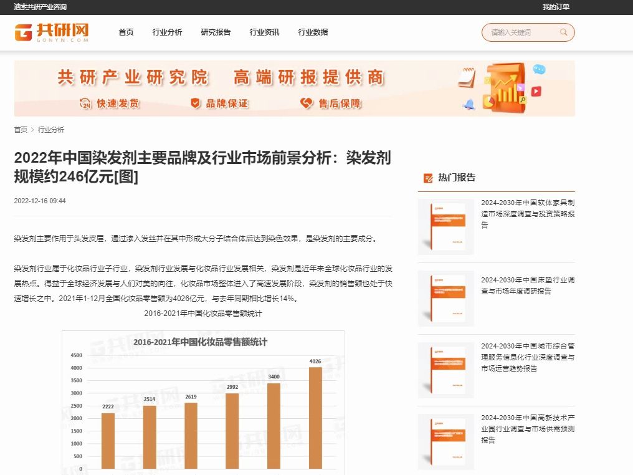Screen dimensions: 633x475
Task: Click the 城市综合管理 report cover thumbnail
Action: click(445, 370)
